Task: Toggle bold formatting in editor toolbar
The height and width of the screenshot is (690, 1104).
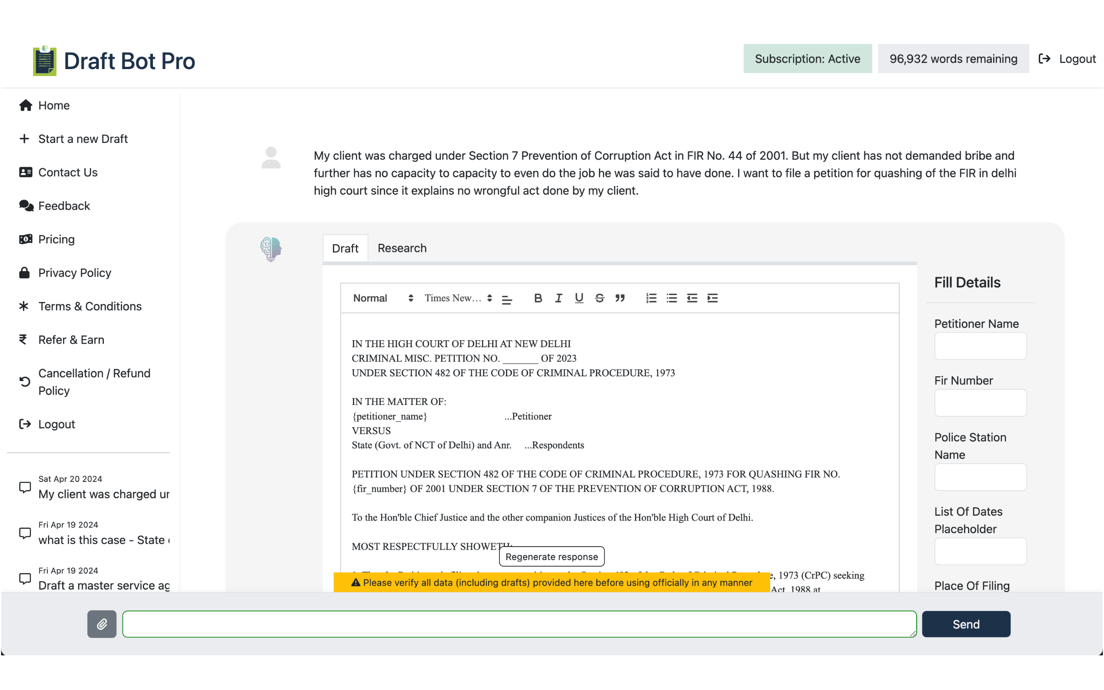Action: (538, 298)
